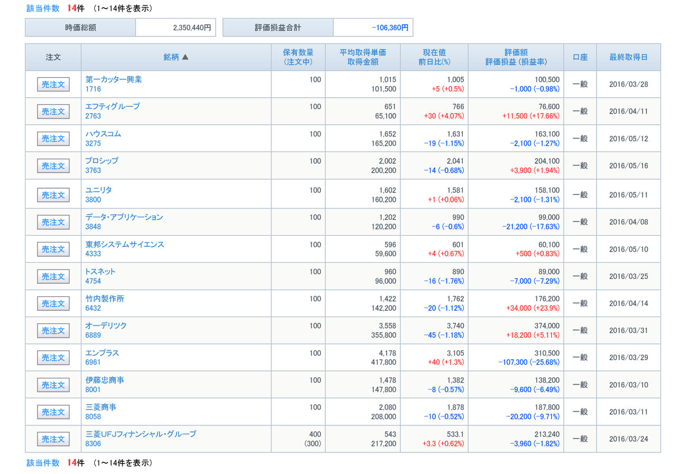This screenshot has width=677, height=474.
Task: Open the オーデリック stock link
Action: point(106,326)
